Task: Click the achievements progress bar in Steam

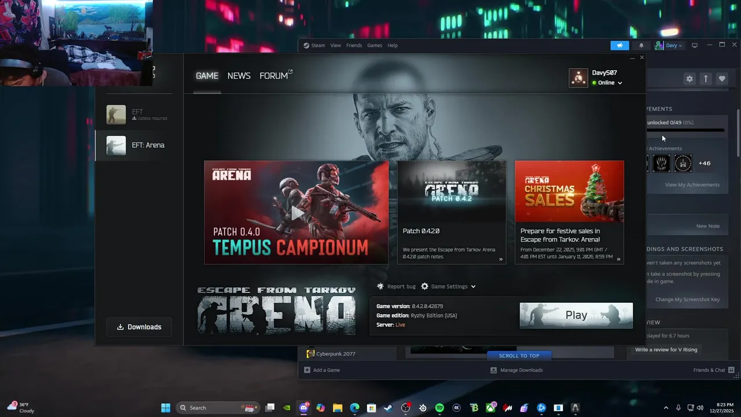Action: pos(685,130)
